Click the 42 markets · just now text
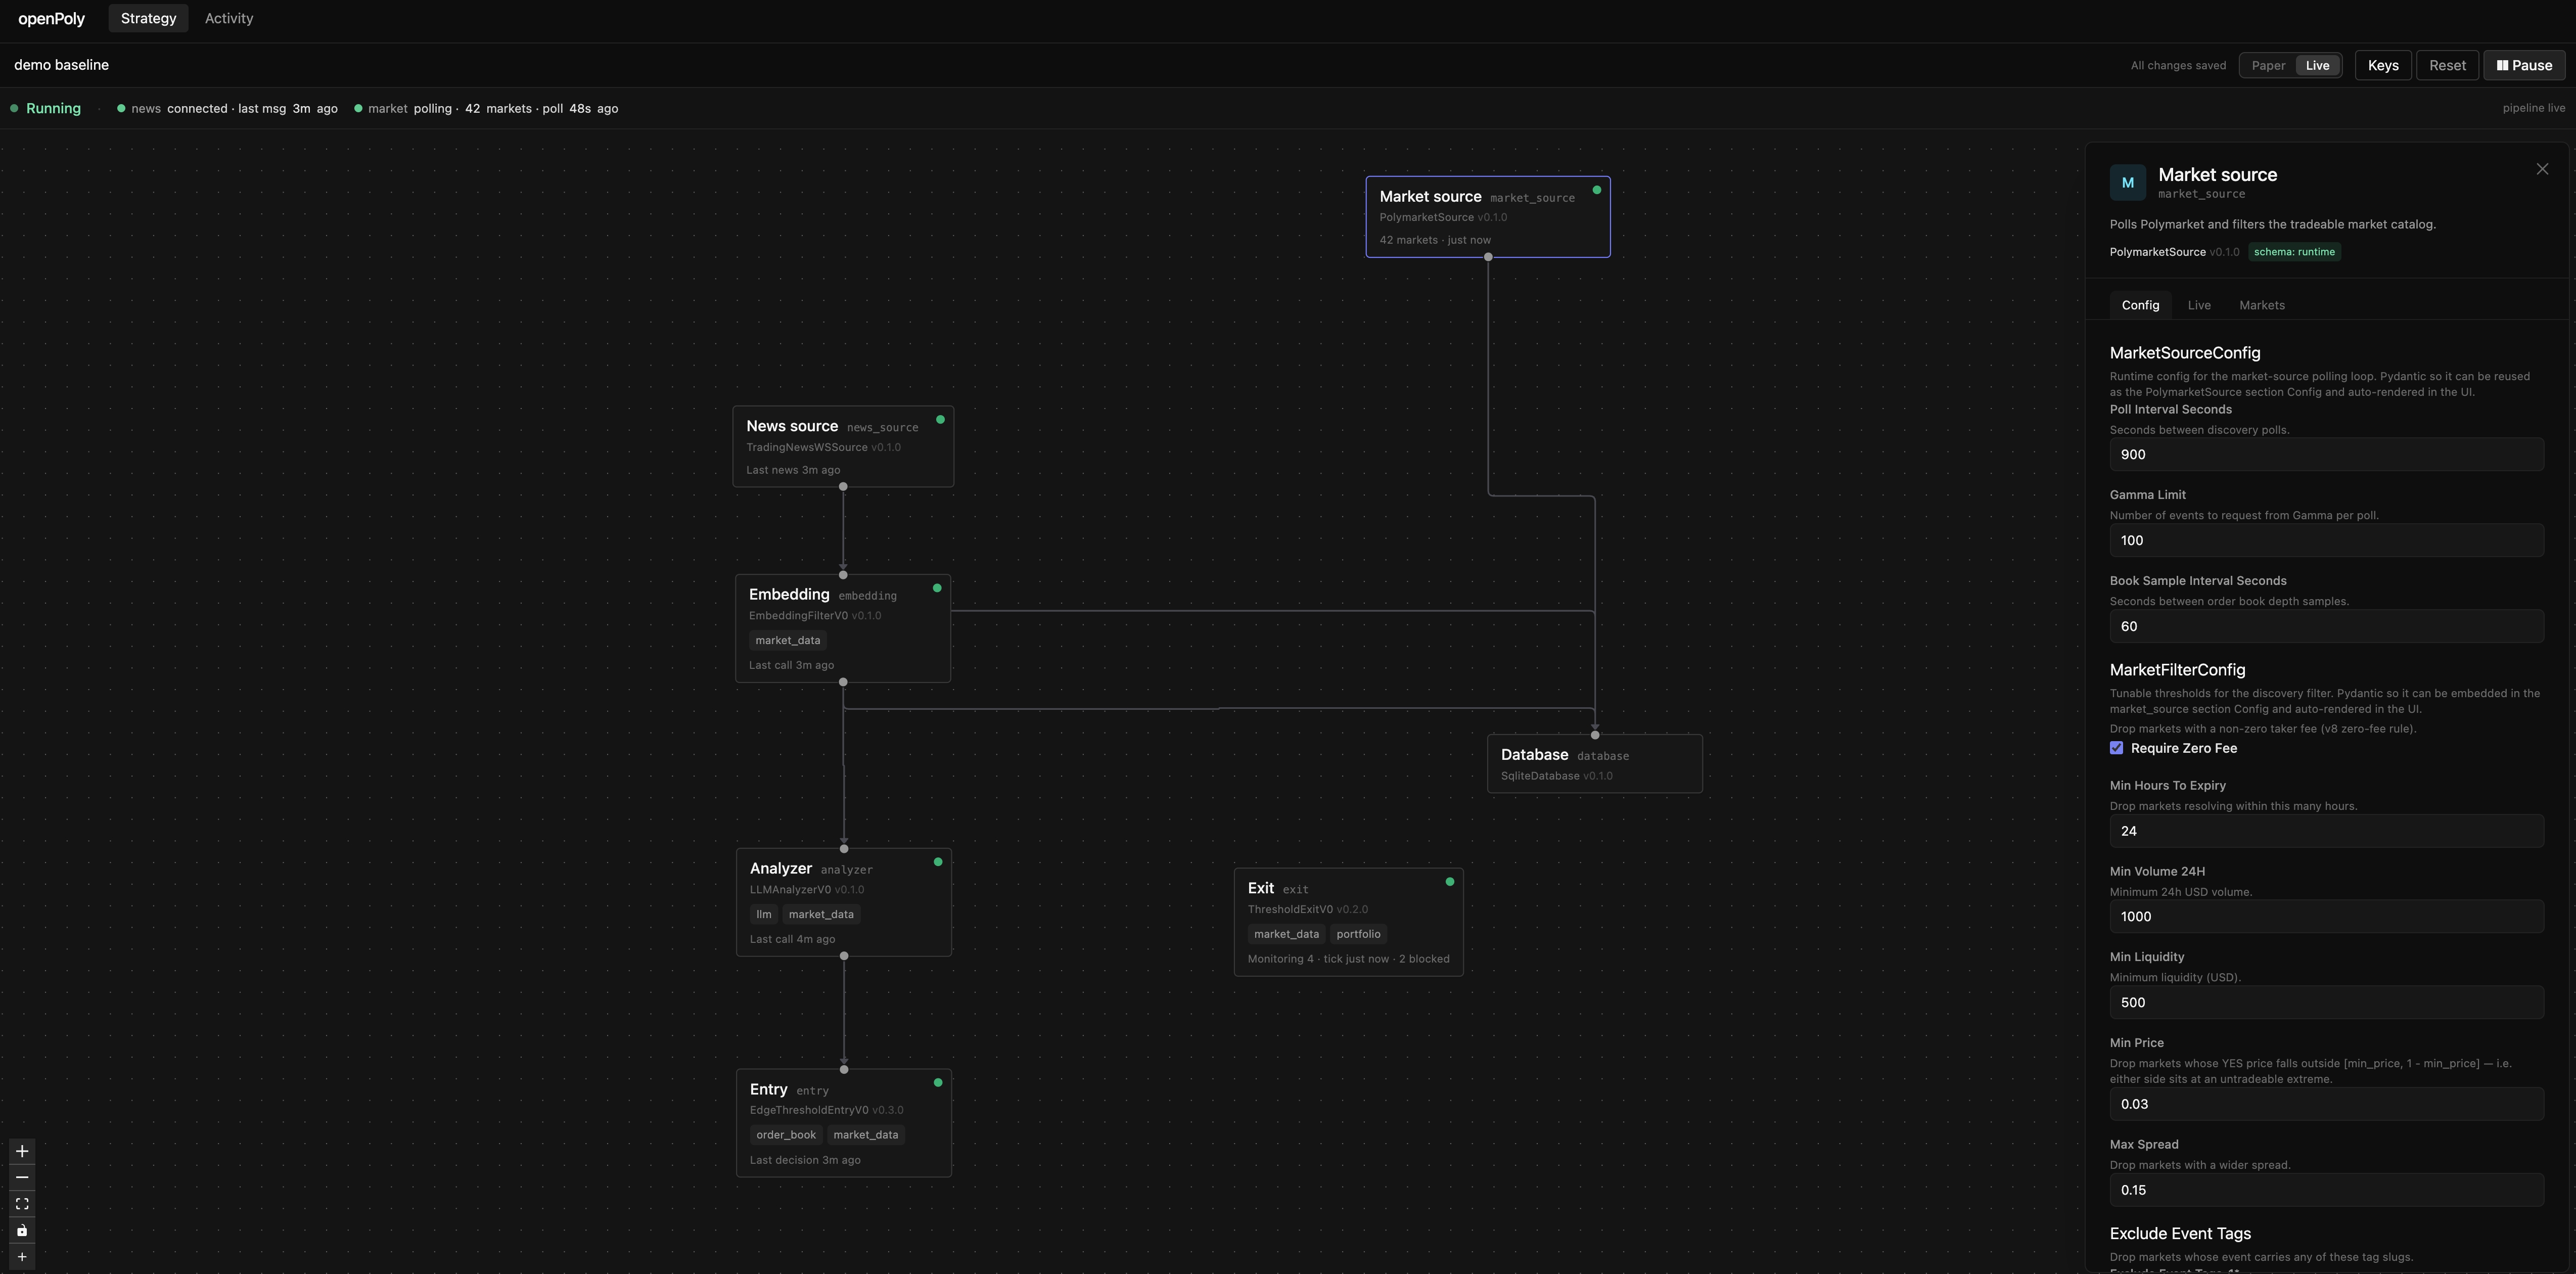2576x1274 pixels. click(1435, 240)
